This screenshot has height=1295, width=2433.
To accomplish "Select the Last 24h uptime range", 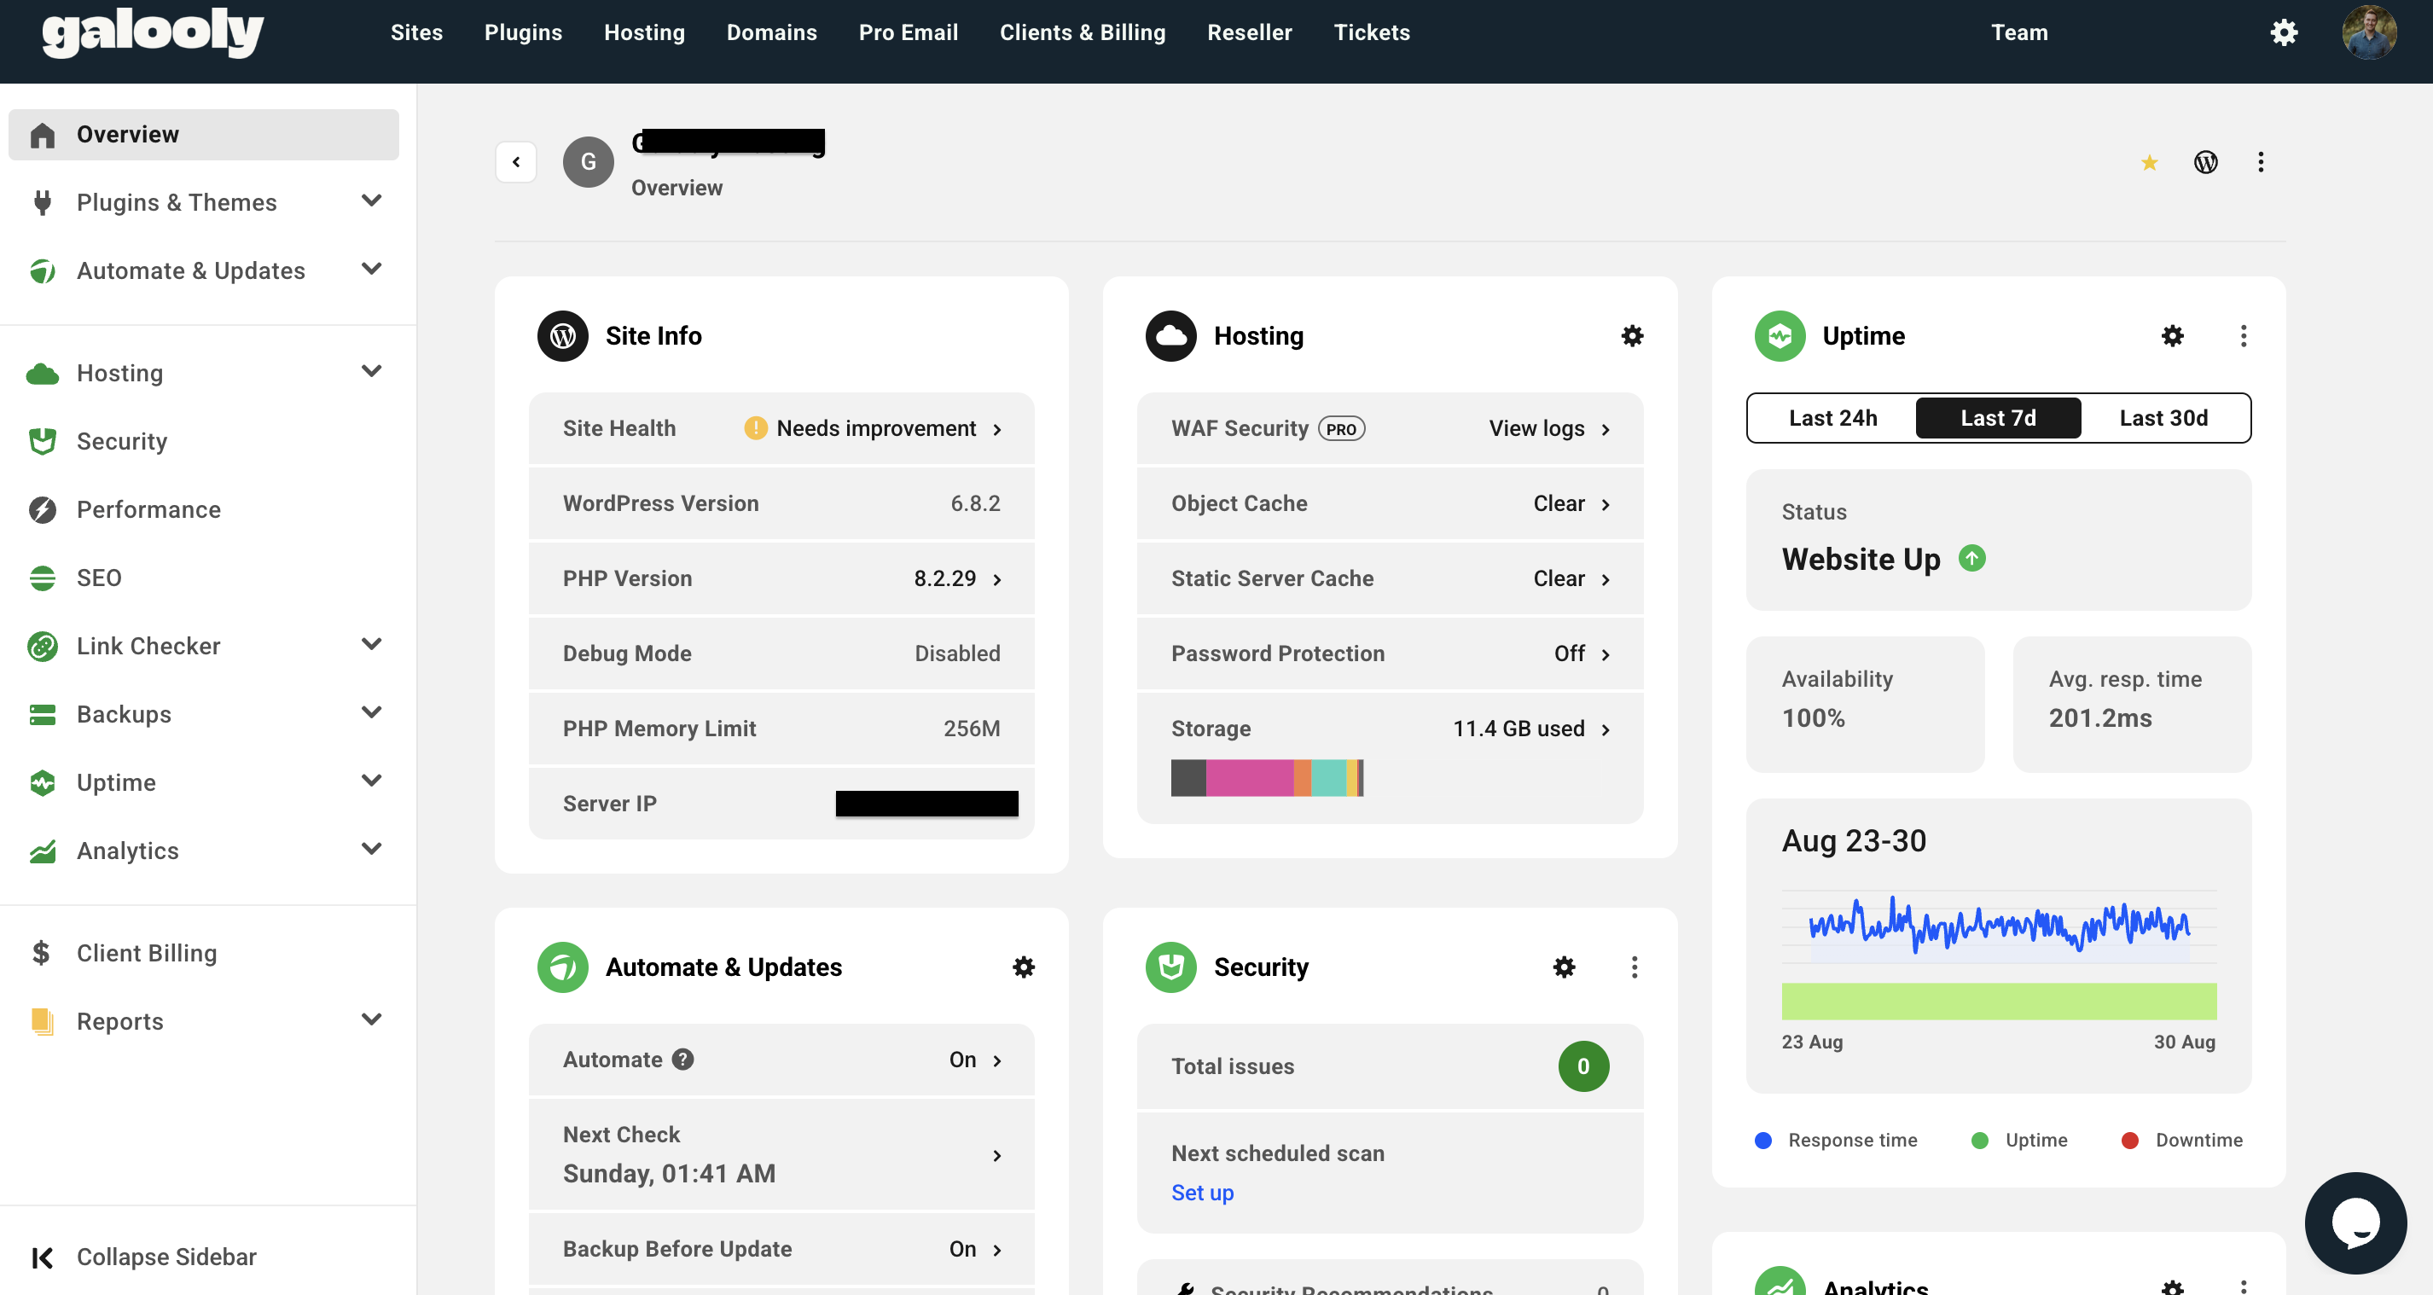I will click(x=1832, y=417).
